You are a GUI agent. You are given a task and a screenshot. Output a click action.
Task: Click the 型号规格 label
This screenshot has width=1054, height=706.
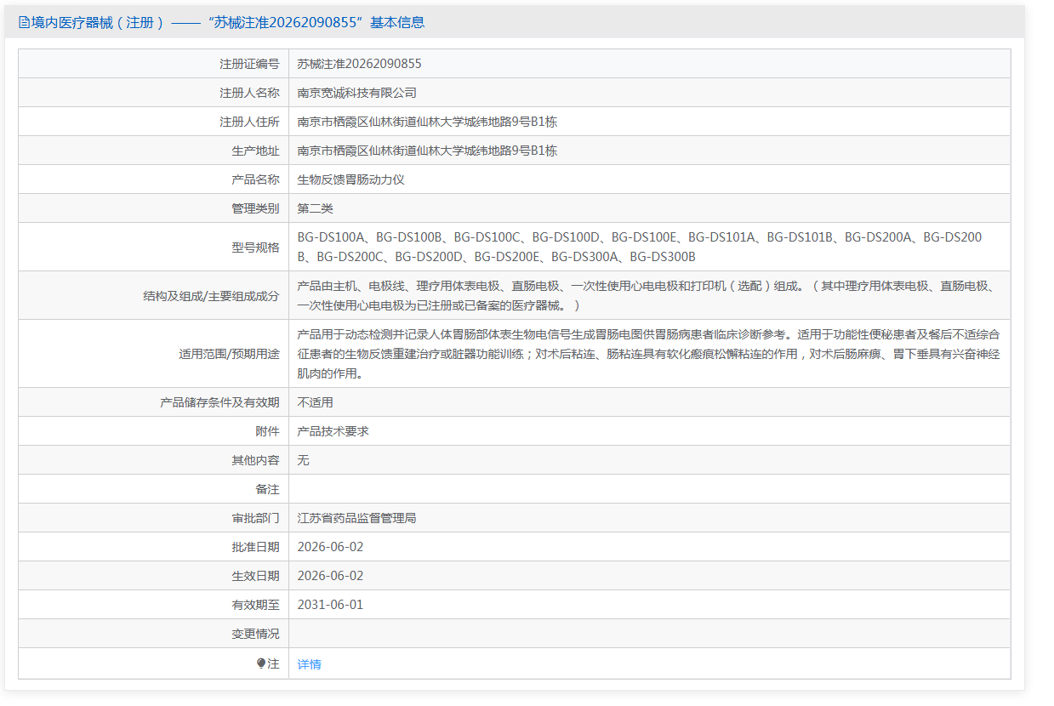255,247
